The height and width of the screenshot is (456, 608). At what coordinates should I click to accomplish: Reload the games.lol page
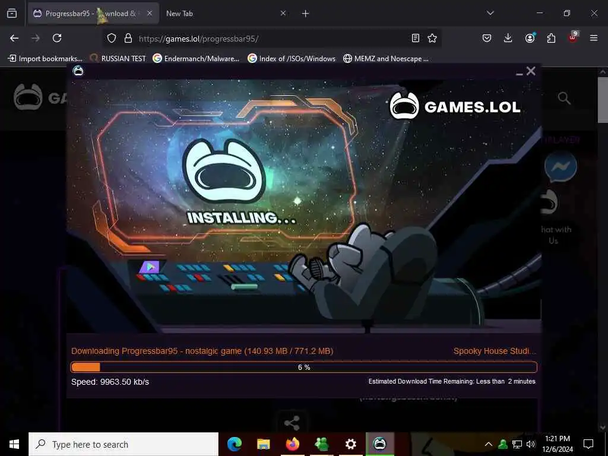(57, 38)
